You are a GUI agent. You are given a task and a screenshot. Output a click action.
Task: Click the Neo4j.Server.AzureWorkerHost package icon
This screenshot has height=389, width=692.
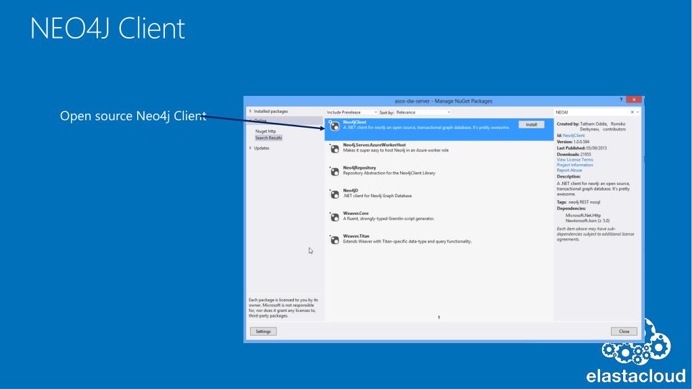(x=335, y=149)
